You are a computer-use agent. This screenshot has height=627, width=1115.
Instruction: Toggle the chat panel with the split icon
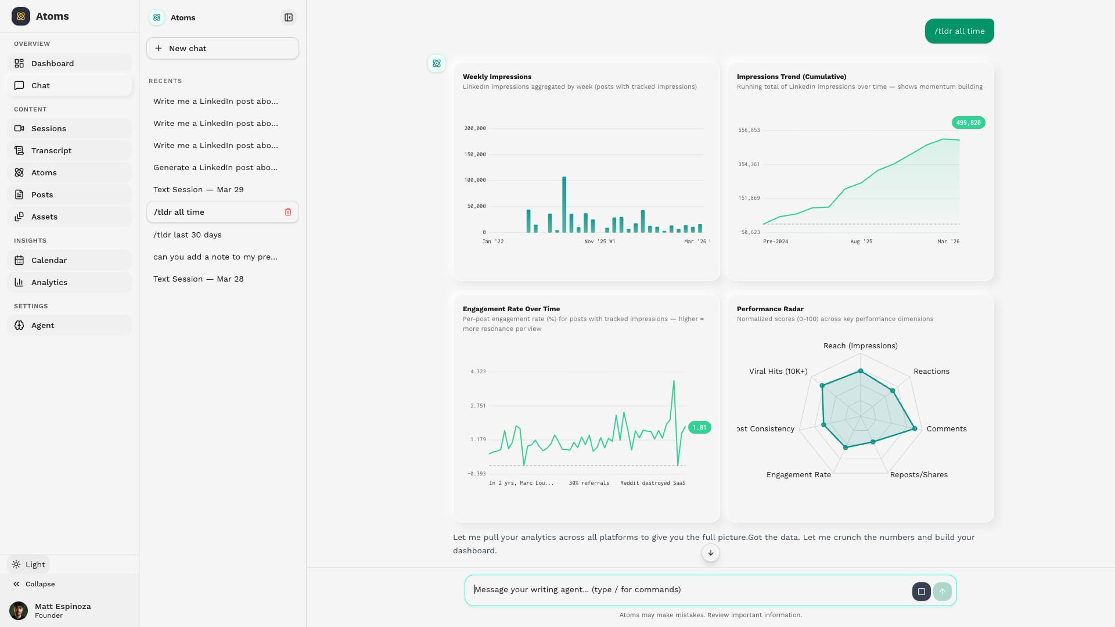pyautogui.click(x=289, y=17)
